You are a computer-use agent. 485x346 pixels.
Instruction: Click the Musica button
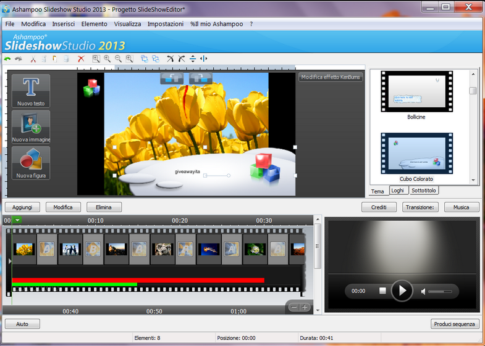[x=461, y=207]
